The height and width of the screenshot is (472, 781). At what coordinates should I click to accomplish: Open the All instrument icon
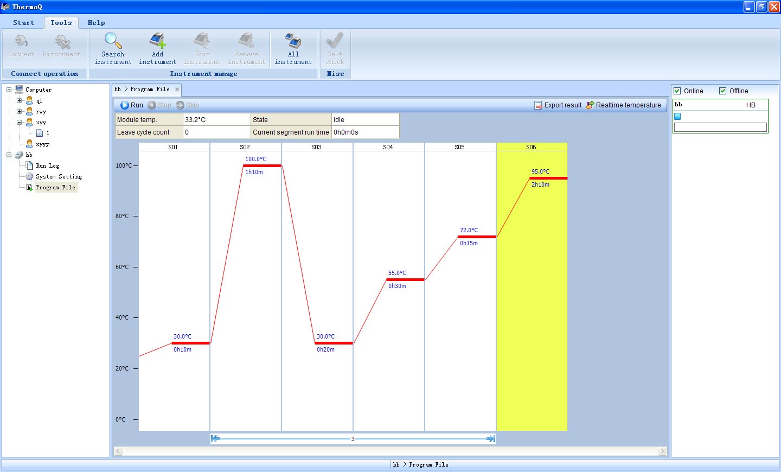click(293, 41)
